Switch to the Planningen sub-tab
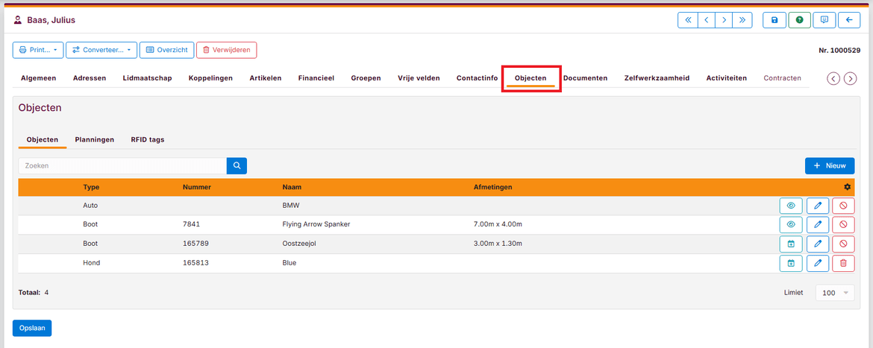This screenshot has height=348, width=873. point(94,139)
